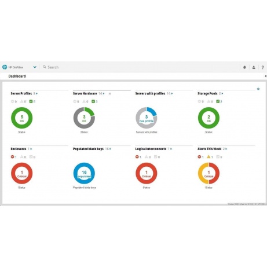Open dashboard settings gear icon
This screenshot has width=267, height=267.
tap(258, 89)
